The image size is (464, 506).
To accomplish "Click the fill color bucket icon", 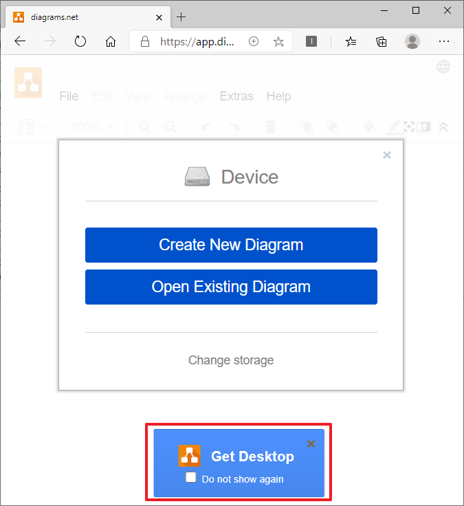I will [x=369, y=126].
